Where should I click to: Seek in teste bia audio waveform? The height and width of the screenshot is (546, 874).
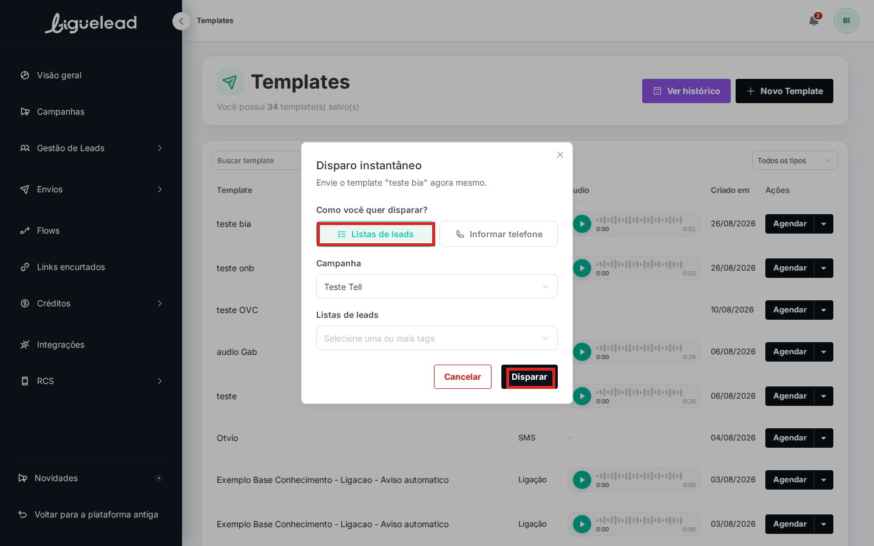(x=639, y=220)
